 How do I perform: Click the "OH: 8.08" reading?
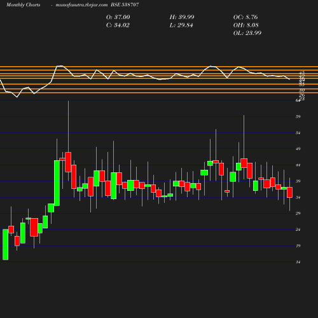tap(246, 25)
